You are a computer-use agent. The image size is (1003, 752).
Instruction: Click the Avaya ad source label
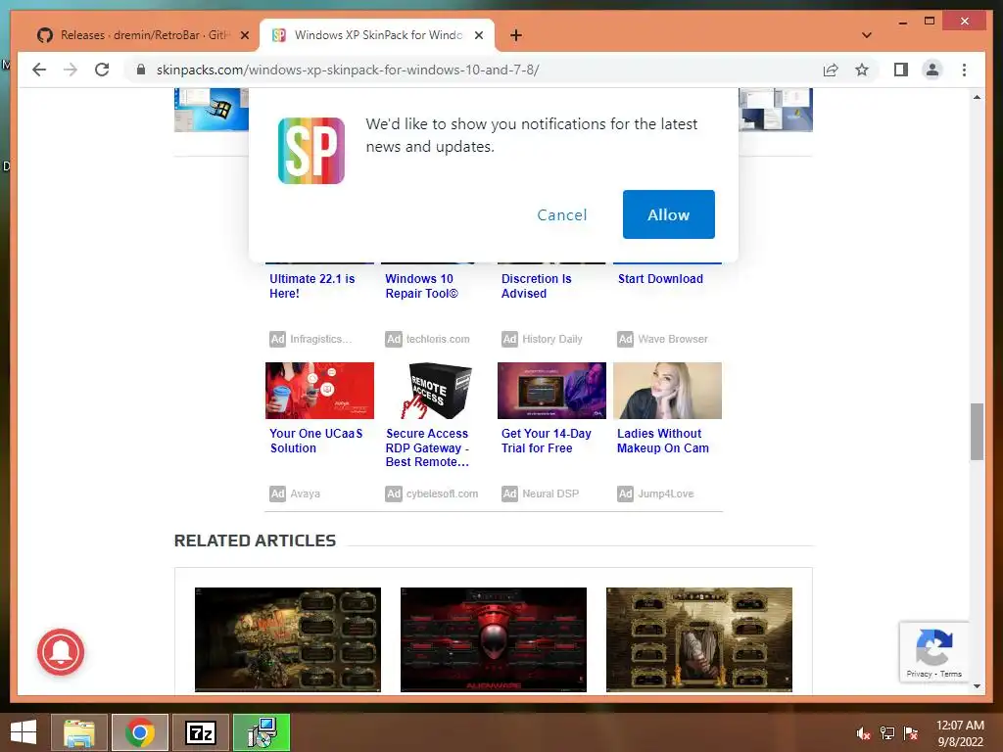point(306,493)
